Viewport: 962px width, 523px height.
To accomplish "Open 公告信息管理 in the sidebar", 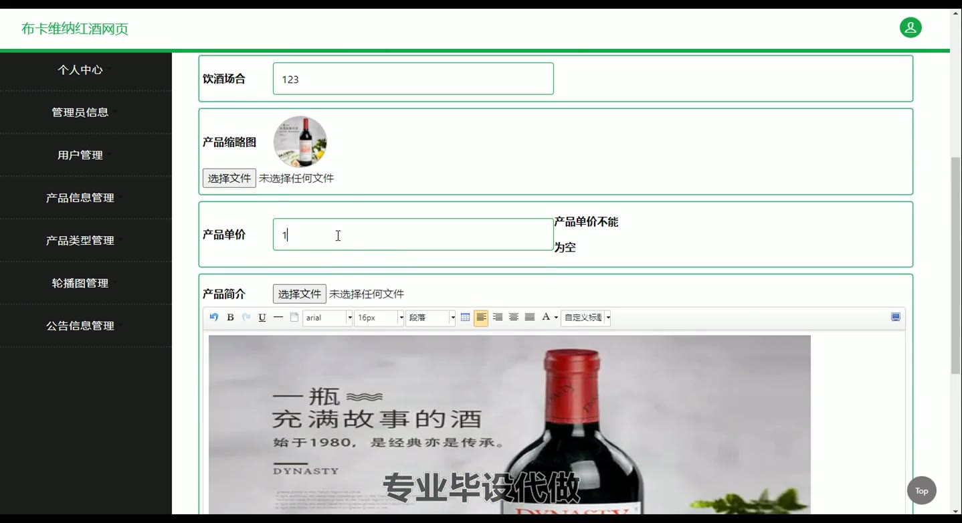I will [80, 326].
